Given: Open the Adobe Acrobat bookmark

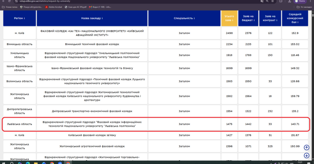Looking at the screenshot, I should [53, 7].
